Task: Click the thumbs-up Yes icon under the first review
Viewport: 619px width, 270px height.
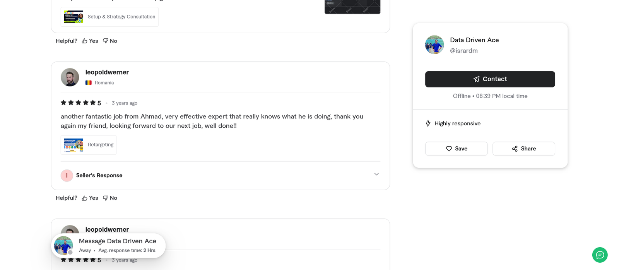Action: pos(84,40)
